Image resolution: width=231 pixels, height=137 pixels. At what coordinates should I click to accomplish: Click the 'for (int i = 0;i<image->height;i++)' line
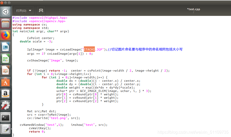point(59,74)
